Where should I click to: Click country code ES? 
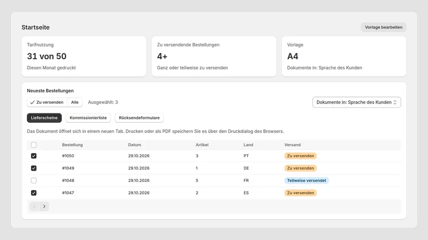246,193
